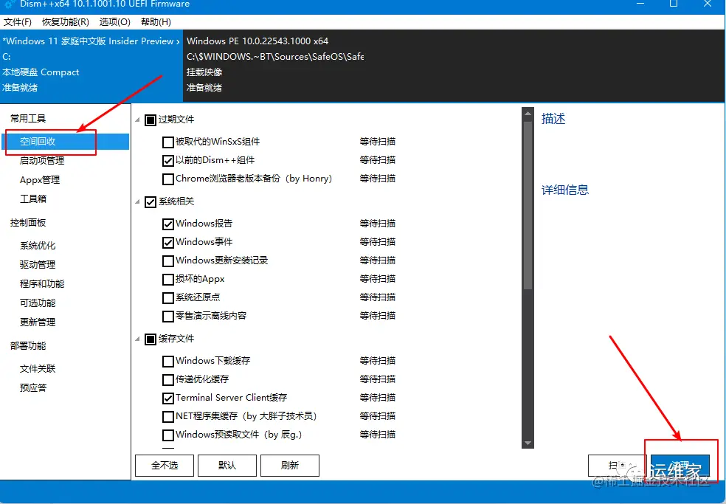This screenshot has height=504, width=726.
Task: Uncheck Windows报告
Action: point(168,224)
